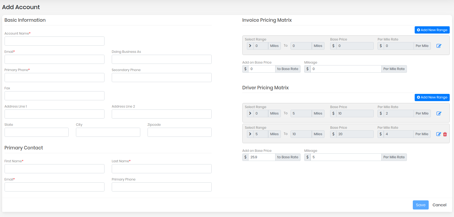Select the Driver Mileage field showing 5
Viewport: 454px width, 217px height.
click(x=346, y=157)
